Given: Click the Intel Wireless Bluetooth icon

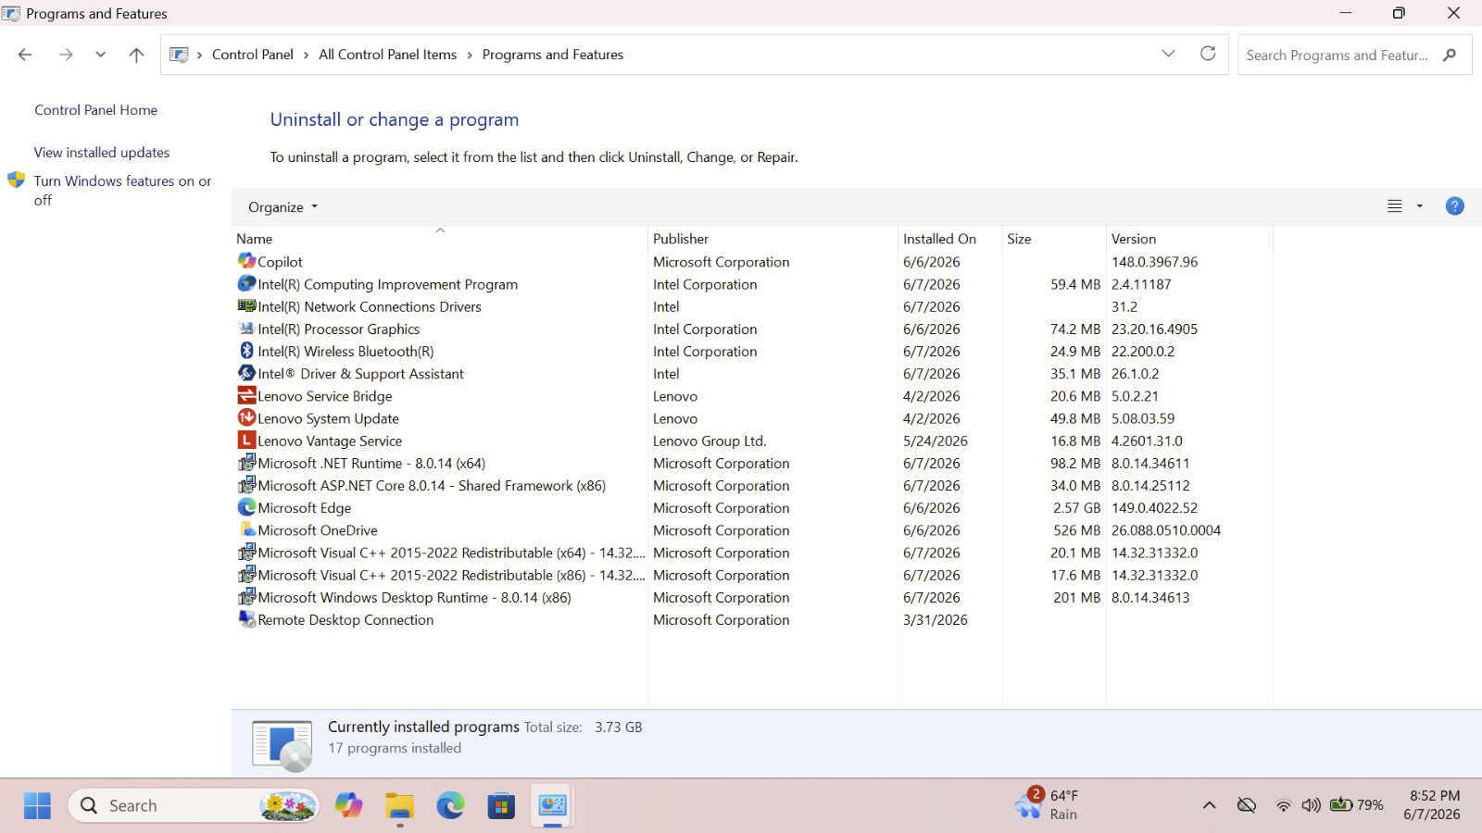Looking at the screenshot, I should pos(246,351).
